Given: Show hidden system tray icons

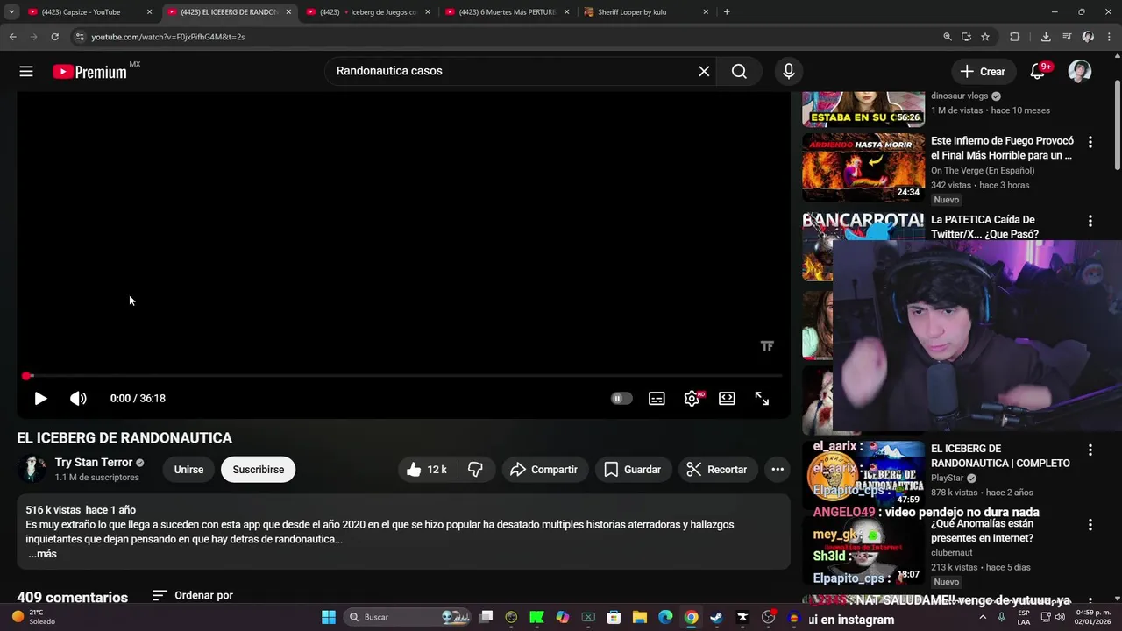Looking at the screenshot, I should 982,617.
